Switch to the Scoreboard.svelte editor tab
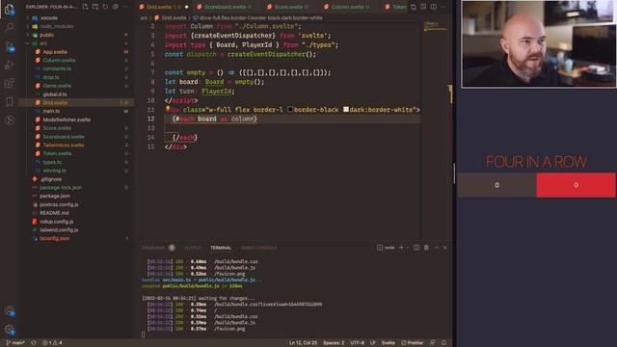 click(x=225, y=7)
